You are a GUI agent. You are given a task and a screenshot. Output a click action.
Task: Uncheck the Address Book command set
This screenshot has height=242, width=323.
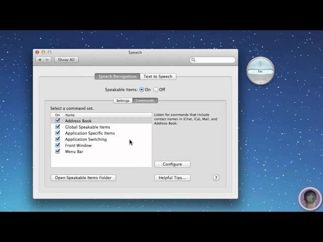coord(58,121)
